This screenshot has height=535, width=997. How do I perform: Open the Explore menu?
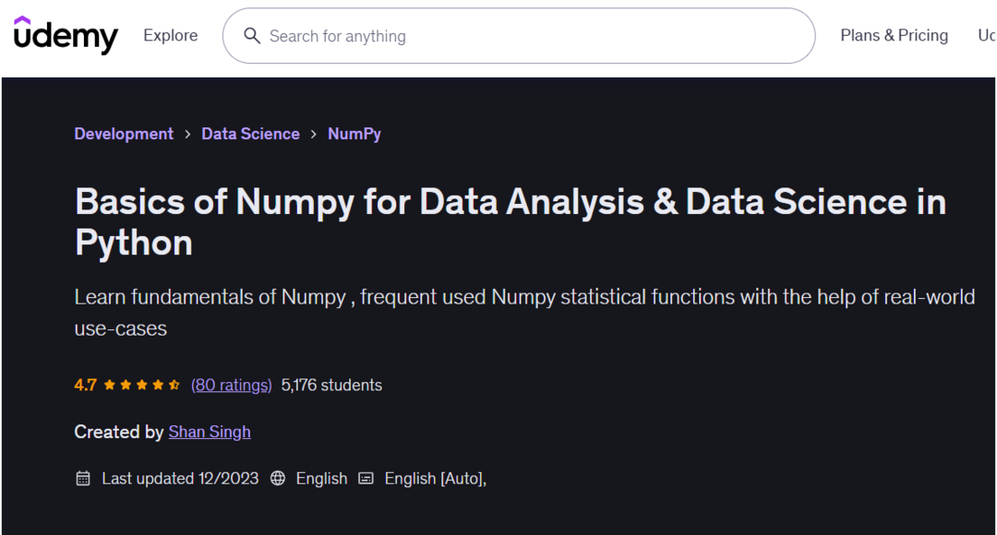click(170, 36)
